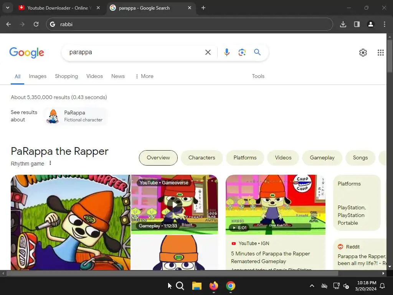
Task: Click the browser forward arrow
Action: click(22, 24)
